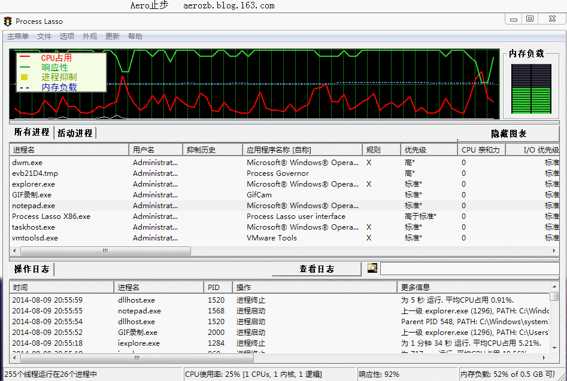Select the dwm.exe process row
Viewport: 567px width, 381px height.
point(284,163)
